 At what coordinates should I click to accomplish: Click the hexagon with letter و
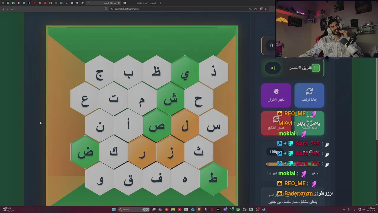coord(100,179)
